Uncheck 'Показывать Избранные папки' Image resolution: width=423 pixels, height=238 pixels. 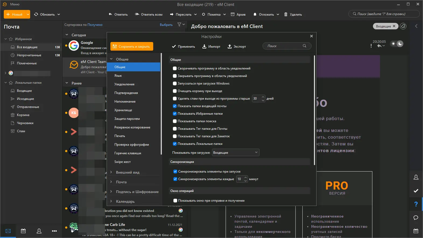[175, 114]
